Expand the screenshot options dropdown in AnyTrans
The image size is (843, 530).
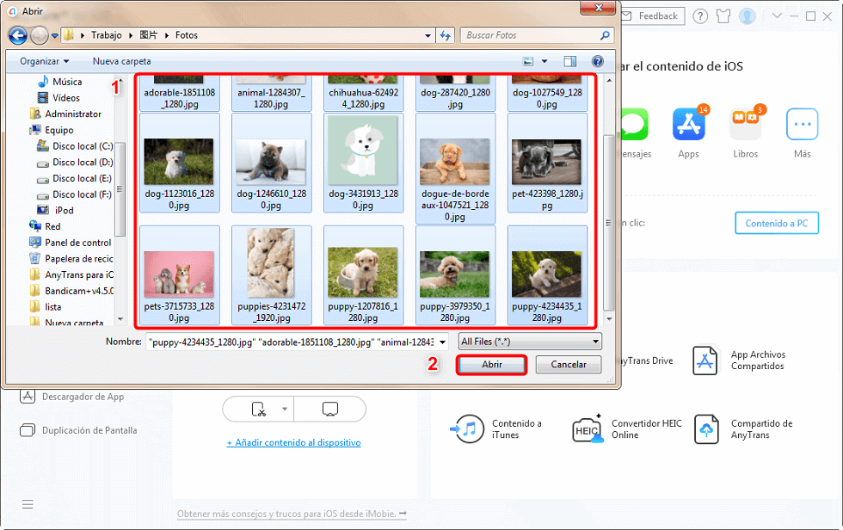pyautogui.click(x=285, y=410)
